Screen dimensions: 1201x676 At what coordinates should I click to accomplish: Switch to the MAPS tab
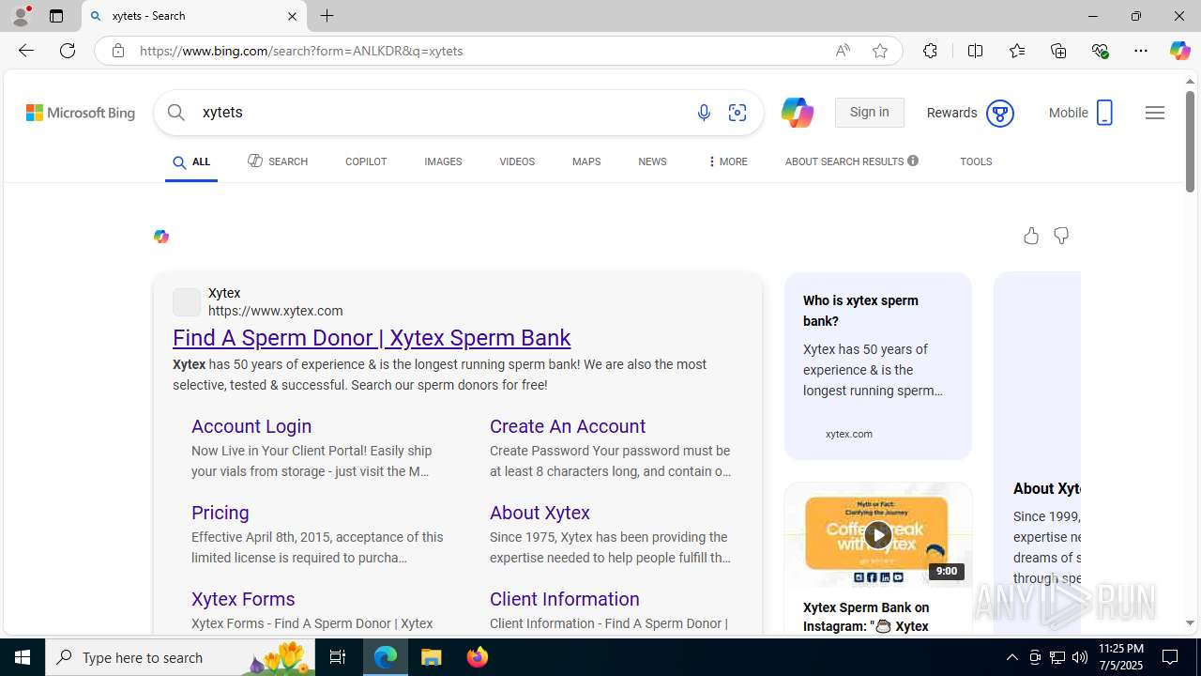pyautogui.click(x=586, y=162)
